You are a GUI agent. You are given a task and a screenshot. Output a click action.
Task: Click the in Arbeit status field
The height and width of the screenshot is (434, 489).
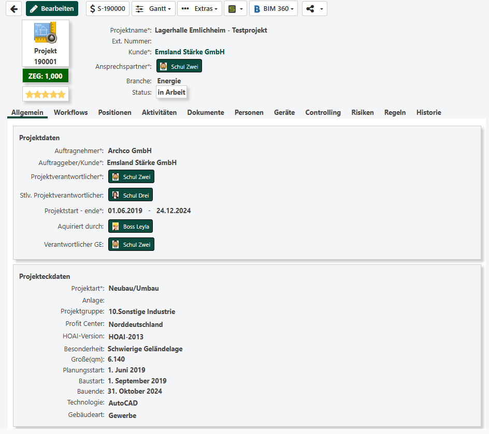171,92
